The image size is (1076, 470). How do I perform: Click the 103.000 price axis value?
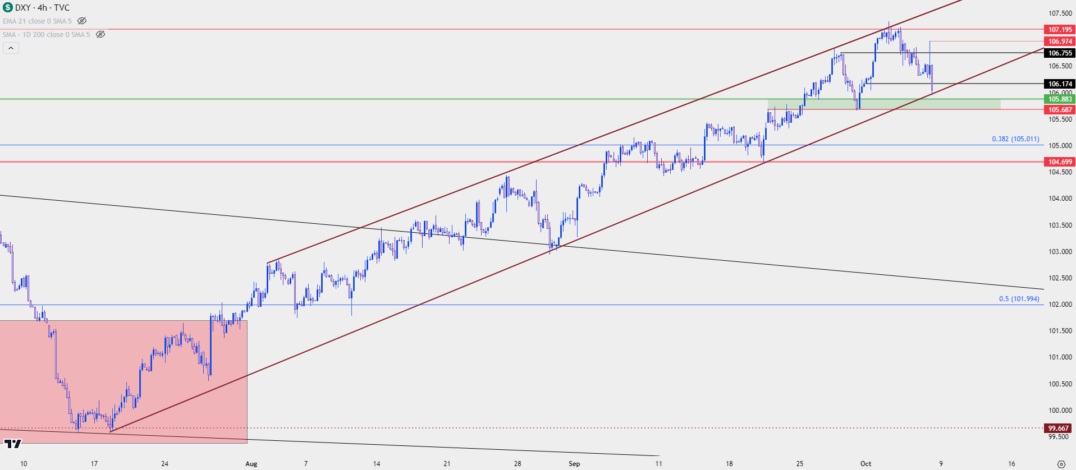pyautogui.click(x=1060, y=251)
